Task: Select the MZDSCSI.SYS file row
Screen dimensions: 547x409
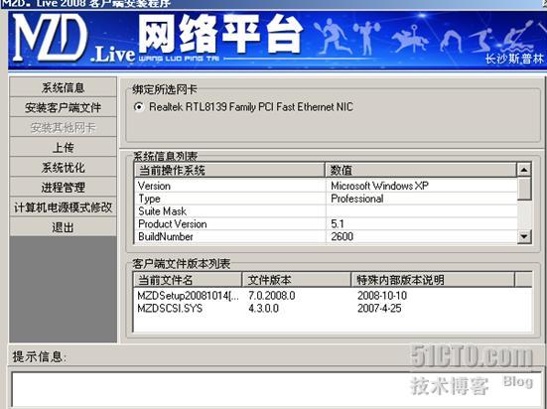Action: (x=334, y=308)
